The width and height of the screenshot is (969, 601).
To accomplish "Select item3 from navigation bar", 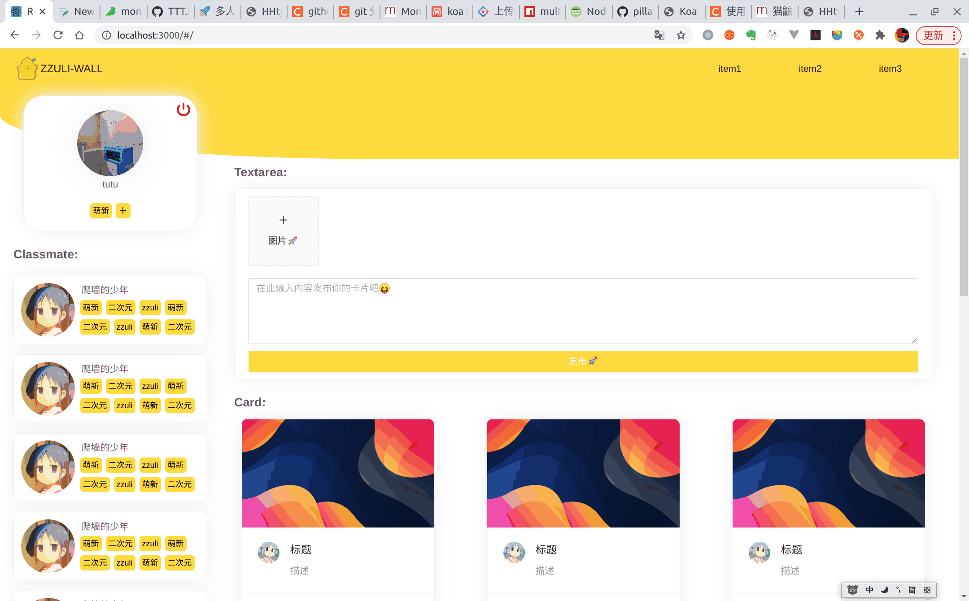I will tap(891, 69).
